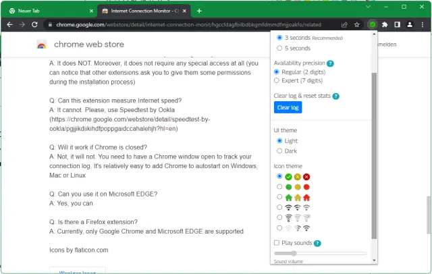432x274 pixels.
Task: Click 'Q: Is there a Firefox extension?' text
Action: 93,222
